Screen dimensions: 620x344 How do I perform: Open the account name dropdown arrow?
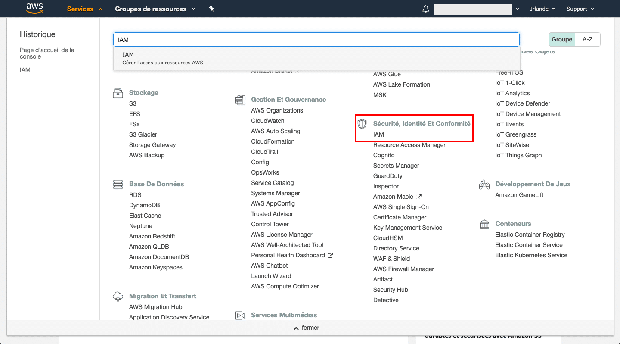click(x=517, y=9)
